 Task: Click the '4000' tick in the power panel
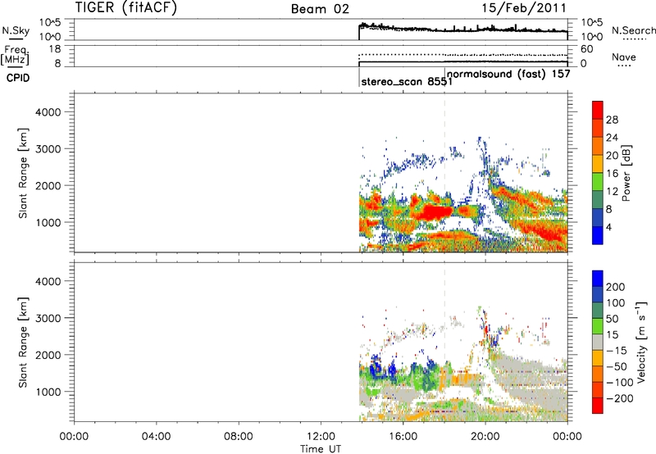click(x=48, y=112)
